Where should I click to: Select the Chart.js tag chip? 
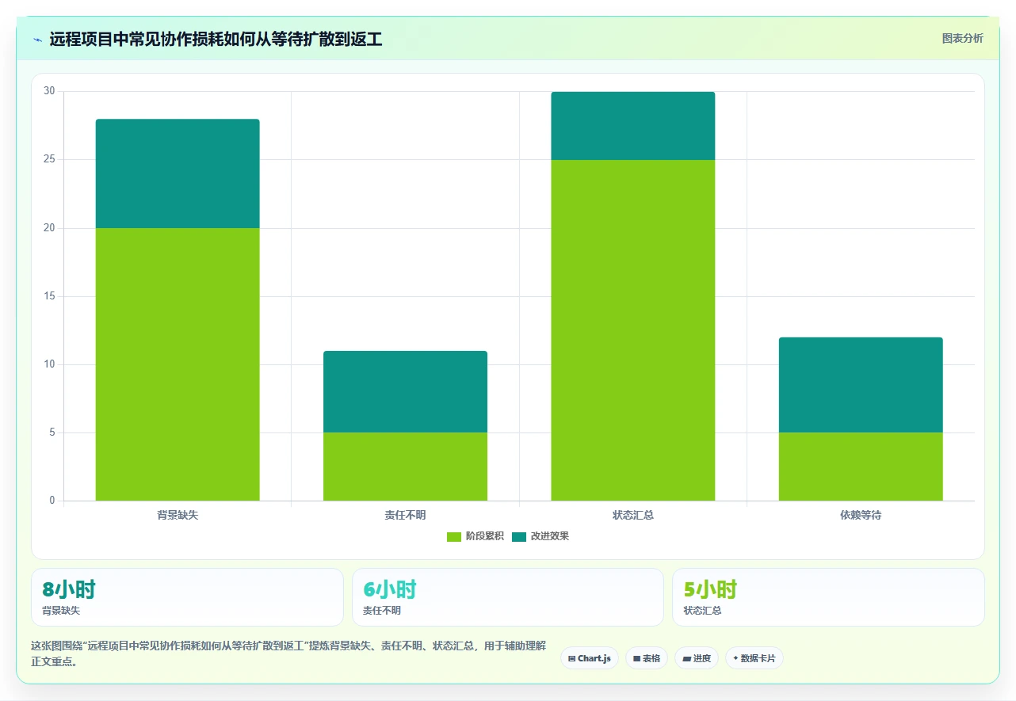[590, 658]
